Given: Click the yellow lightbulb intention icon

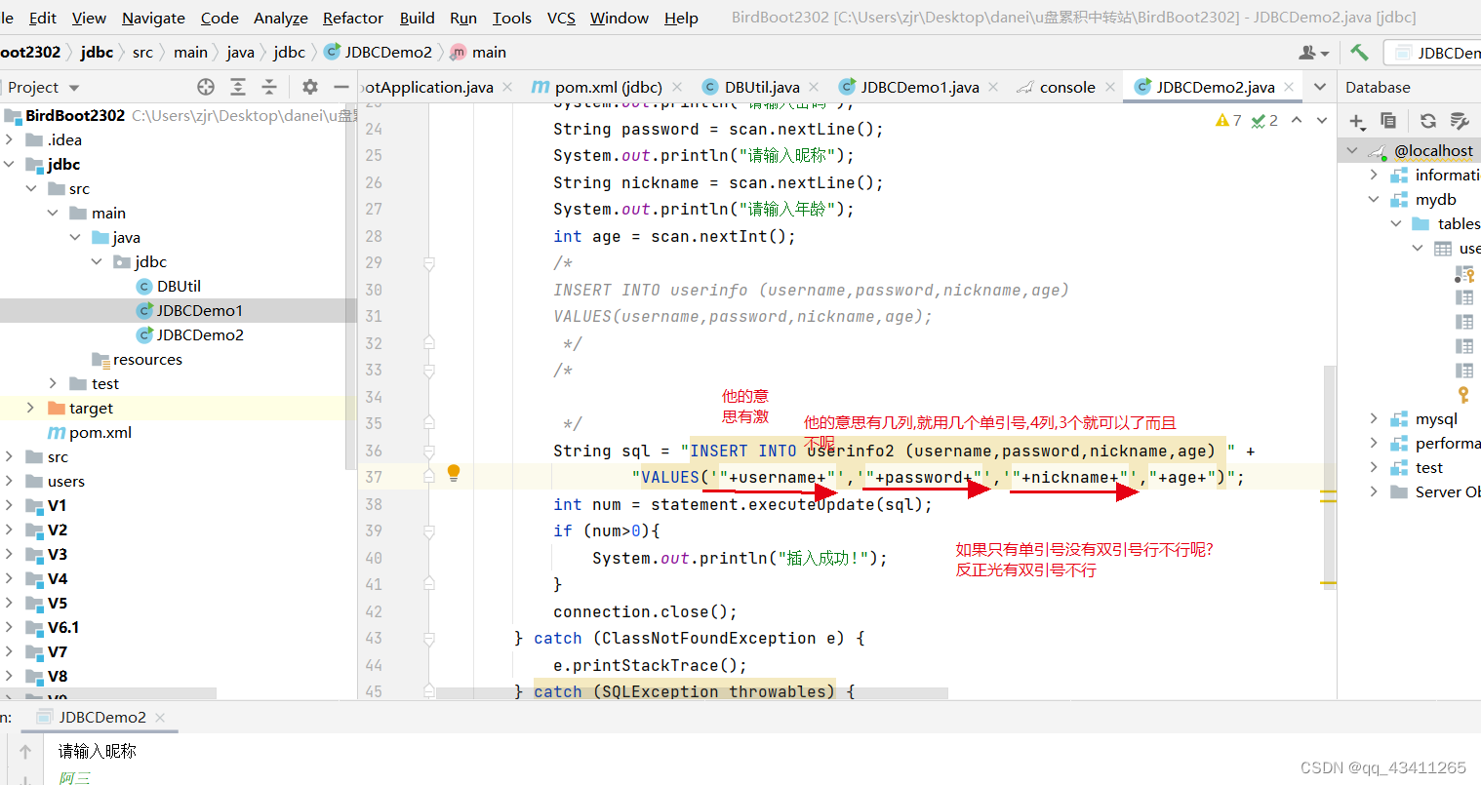Looking at the screenshot, I should coord(454,473).
